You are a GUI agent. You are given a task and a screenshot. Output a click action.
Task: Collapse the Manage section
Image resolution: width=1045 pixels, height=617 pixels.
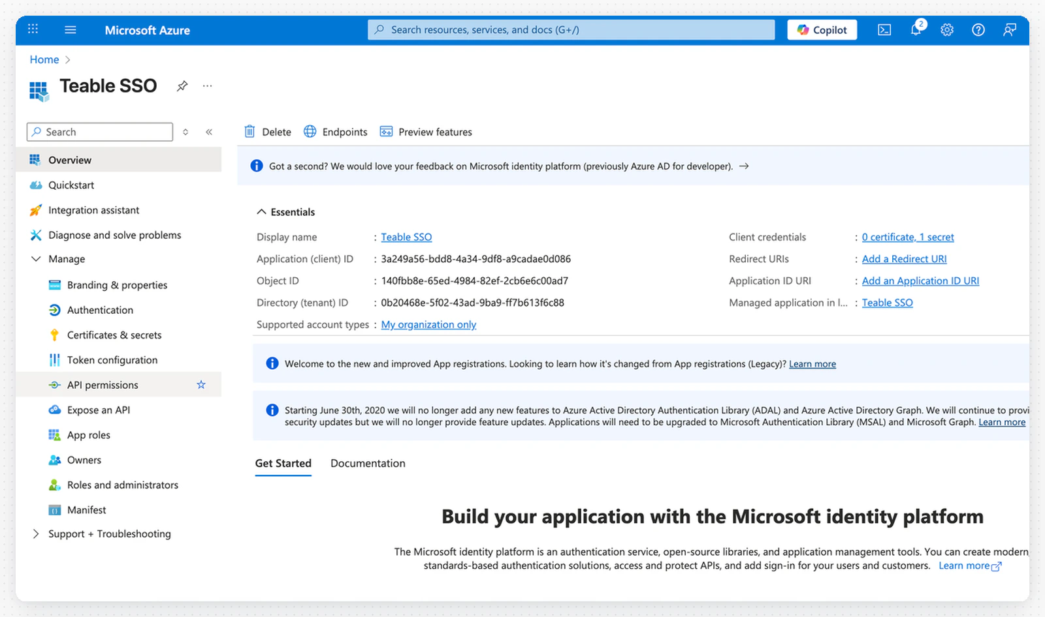coord(36,259)
